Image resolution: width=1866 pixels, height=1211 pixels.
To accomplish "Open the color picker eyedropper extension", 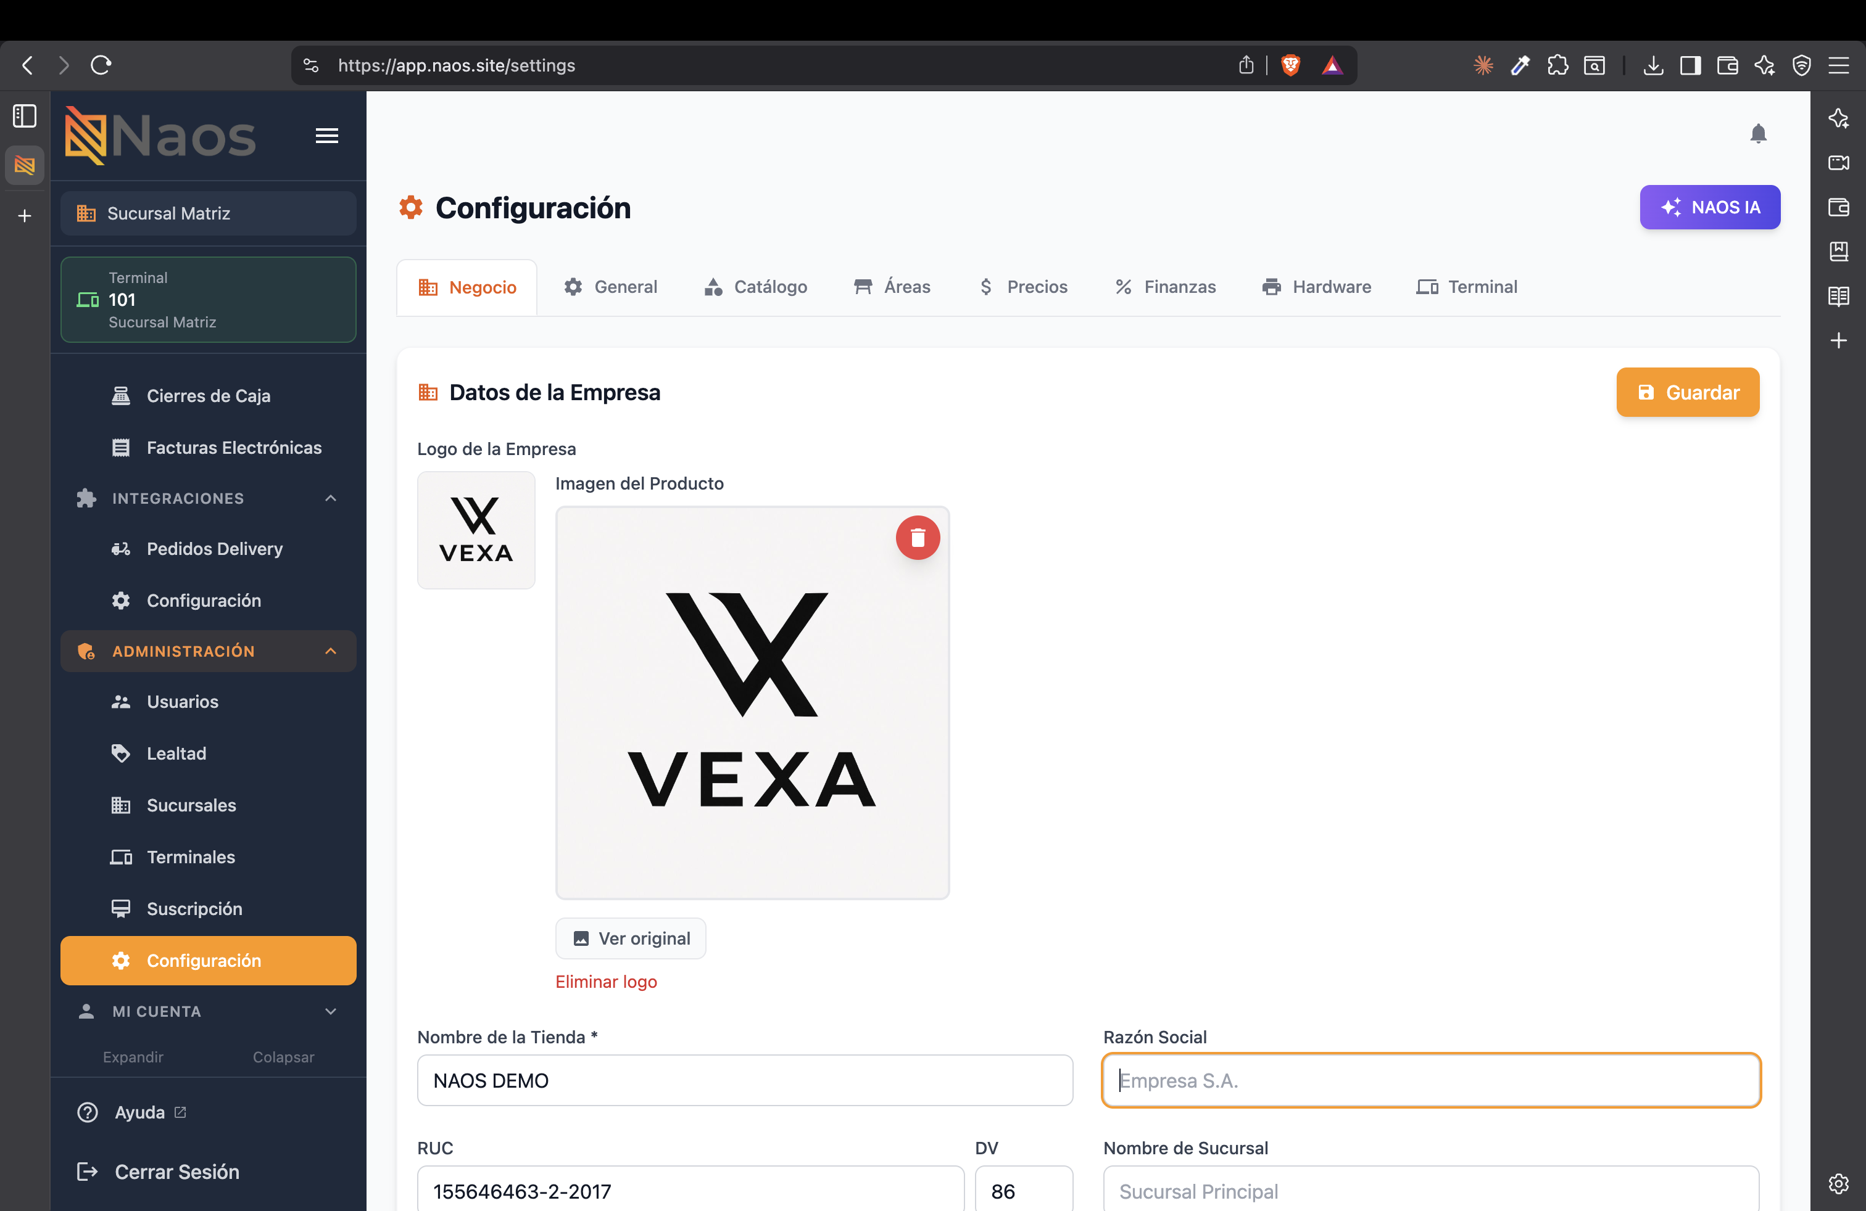I will pos(1519,65).
